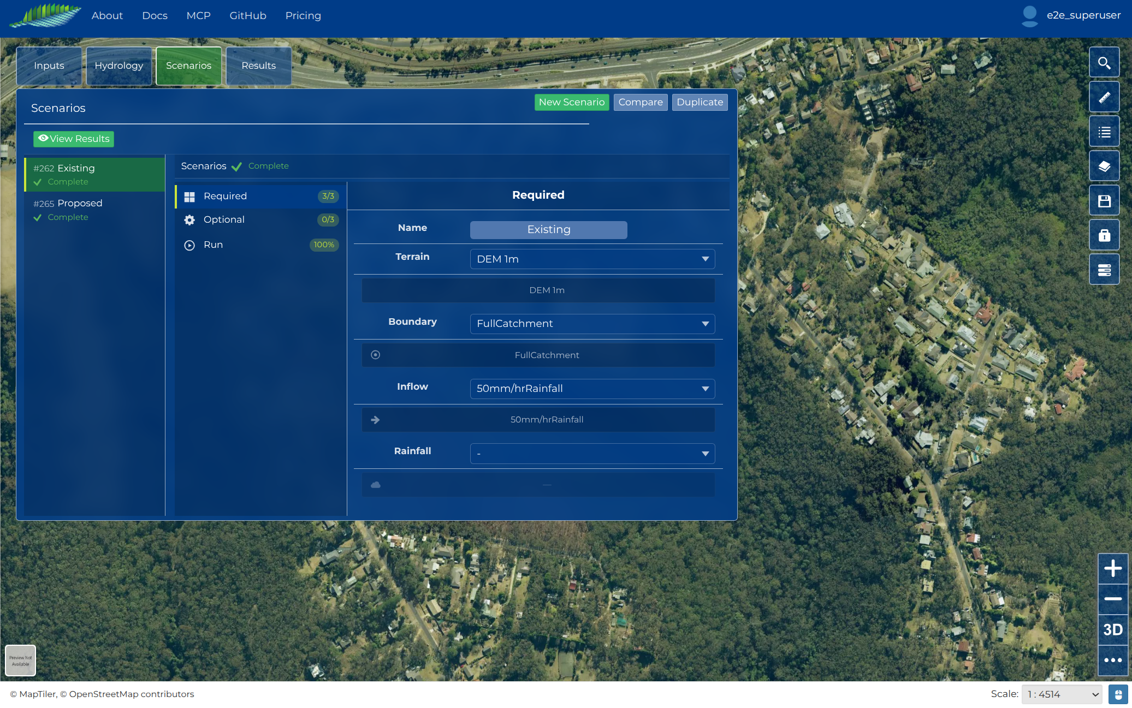Image resolution: width=1132 pixels, height=708 pixels.
Task: Click the play icon beside Run
Action: pos(189,245)
